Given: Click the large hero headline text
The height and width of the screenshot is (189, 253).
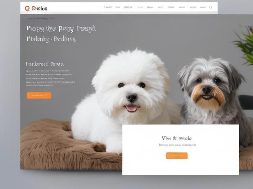Looking at the screenshot, I should pyautogui.click(x=61, y=34).
